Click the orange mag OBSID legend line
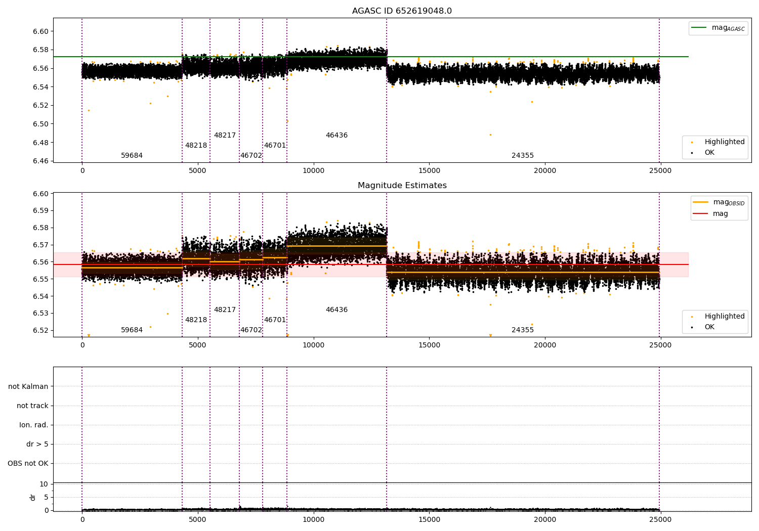The width and height of the screenshot is (759, 531). click(x=701, y=202)
